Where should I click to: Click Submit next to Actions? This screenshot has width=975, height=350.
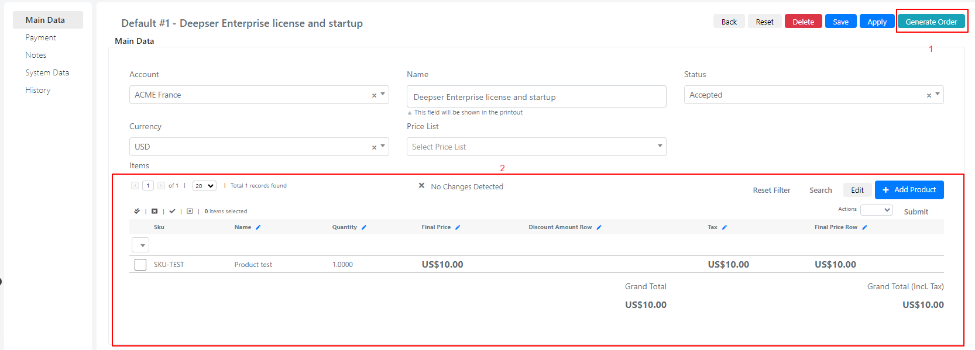coord(916,212)
